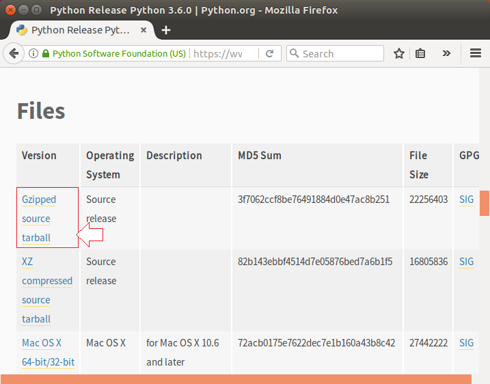
Task: Click the green padlock security icon
Action: pyautogui.click(x=46, y=53)
